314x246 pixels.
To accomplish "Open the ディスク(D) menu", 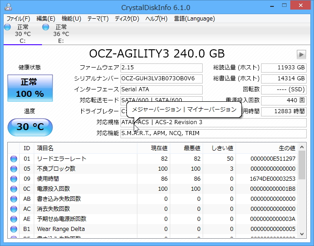I will 127,19.
